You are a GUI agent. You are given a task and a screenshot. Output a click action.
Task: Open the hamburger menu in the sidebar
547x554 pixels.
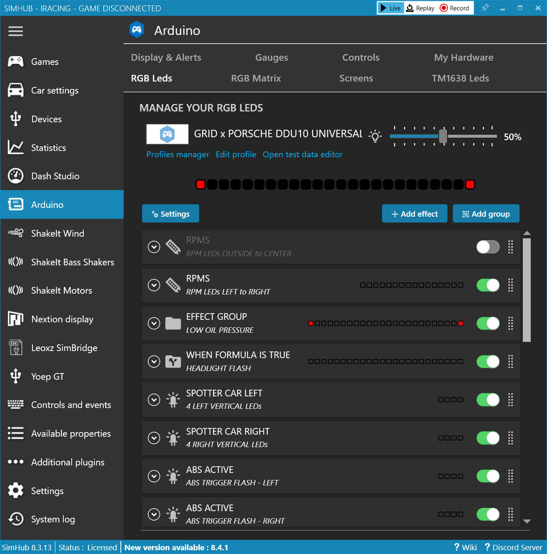click(15, 31)
